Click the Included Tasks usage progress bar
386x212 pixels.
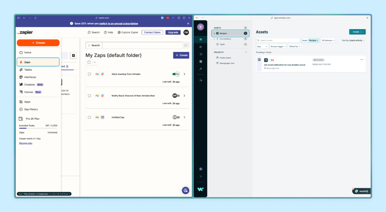coord(38,128)
